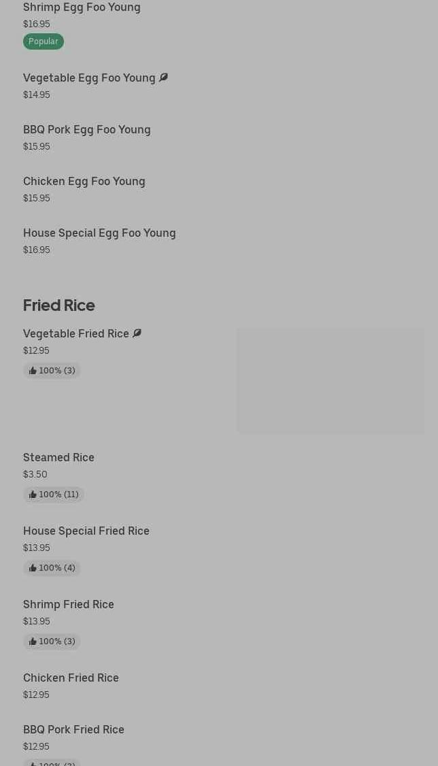The width and height of the screenshot is (438, 766).
Task: Open House Special Fried Rice
Action: pos(86,531)
